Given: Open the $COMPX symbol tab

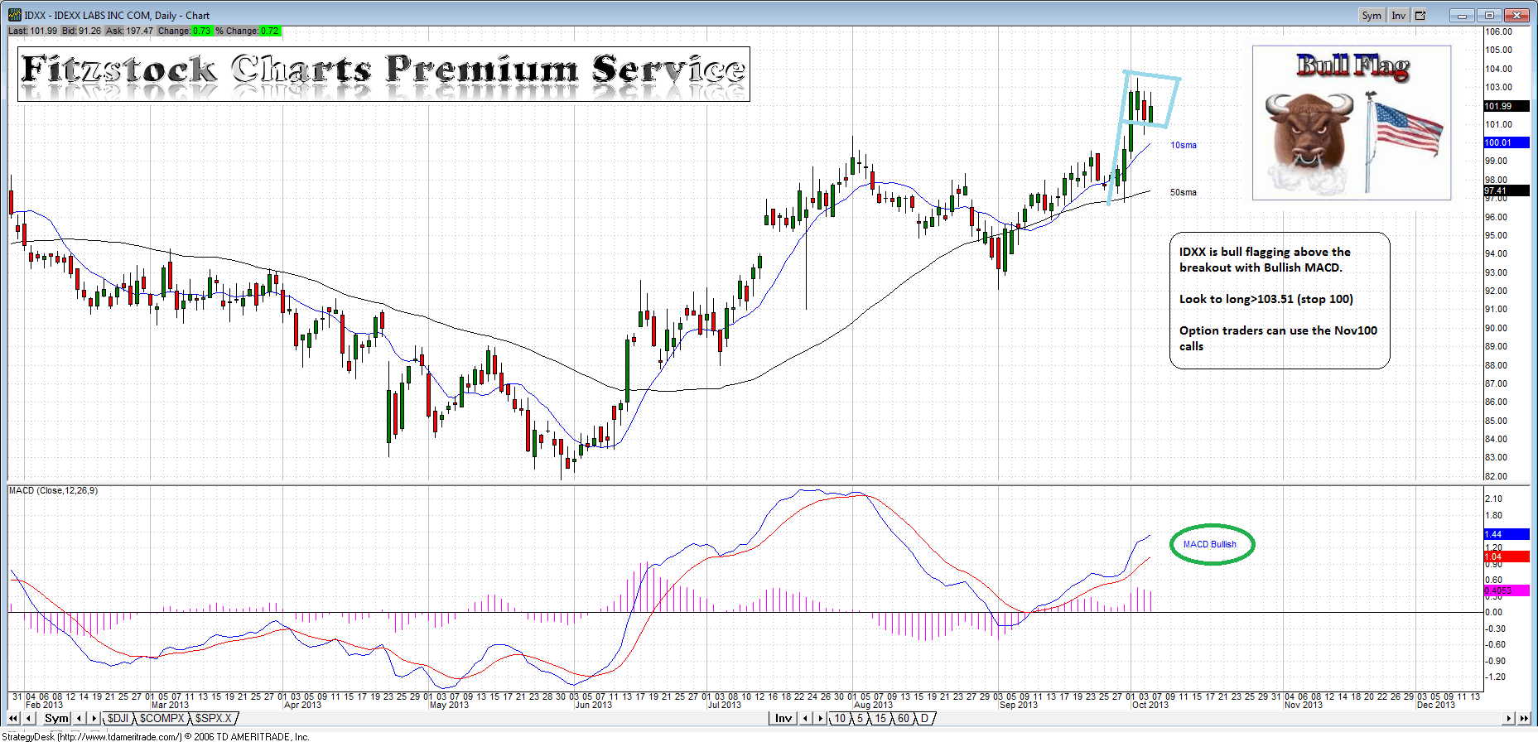Looking at the screenshot, I should point(162,718).
